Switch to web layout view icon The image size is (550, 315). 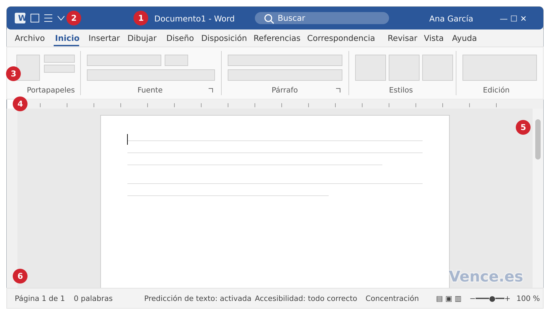[458, 299]
